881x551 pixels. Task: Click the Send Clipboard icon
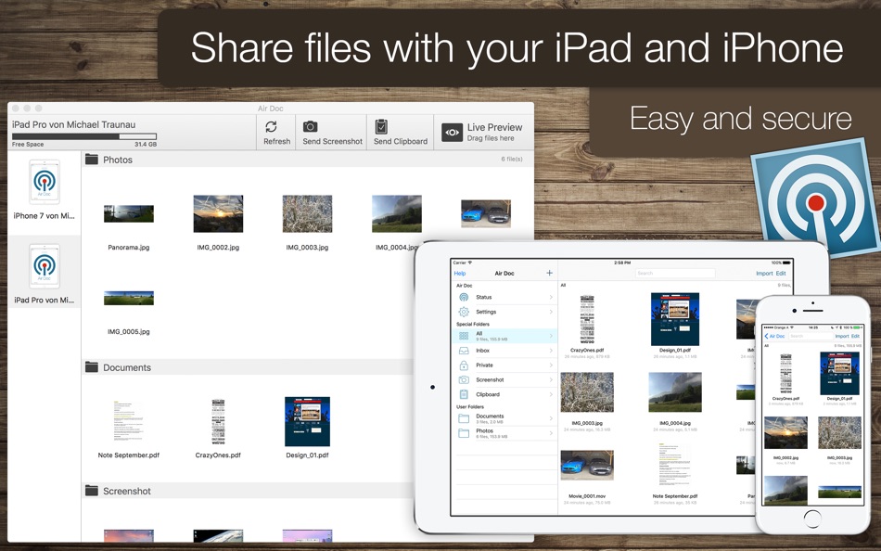tap(381, 126)
